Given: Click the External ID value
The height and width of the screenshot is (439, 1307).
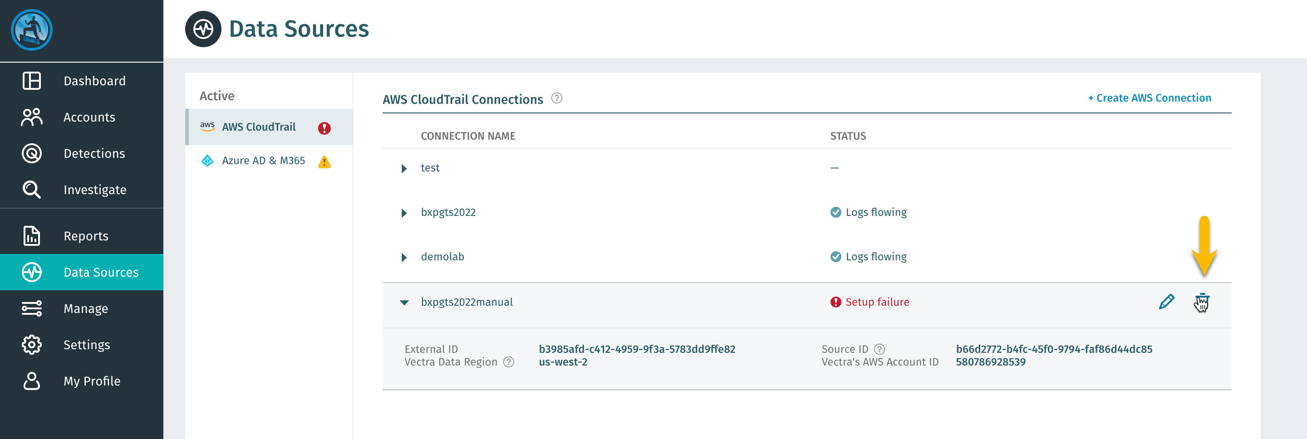Looking at the screenshot, I should click(637, 349).
